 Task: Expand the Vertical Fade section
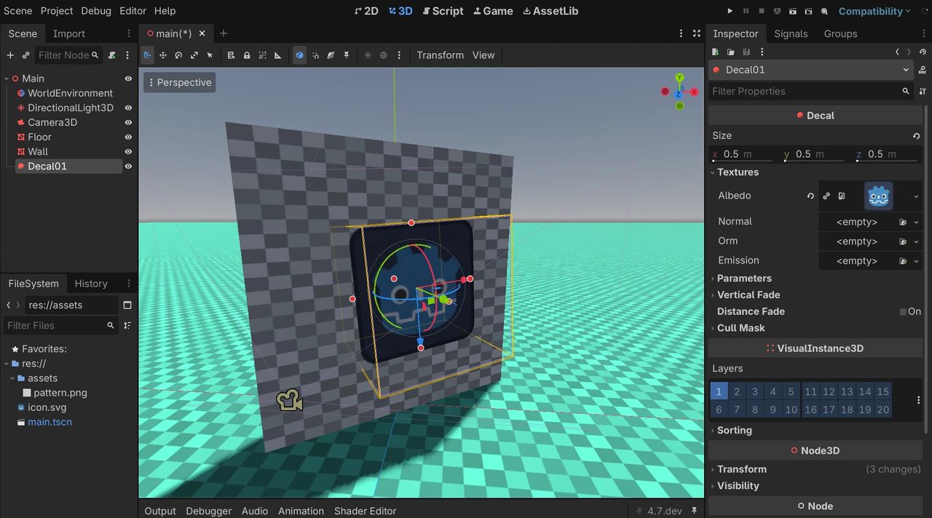[749, 295]
